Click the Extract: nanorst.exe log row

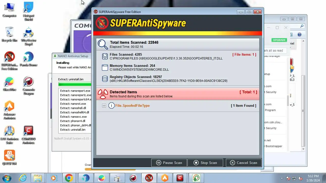point(73,104)
